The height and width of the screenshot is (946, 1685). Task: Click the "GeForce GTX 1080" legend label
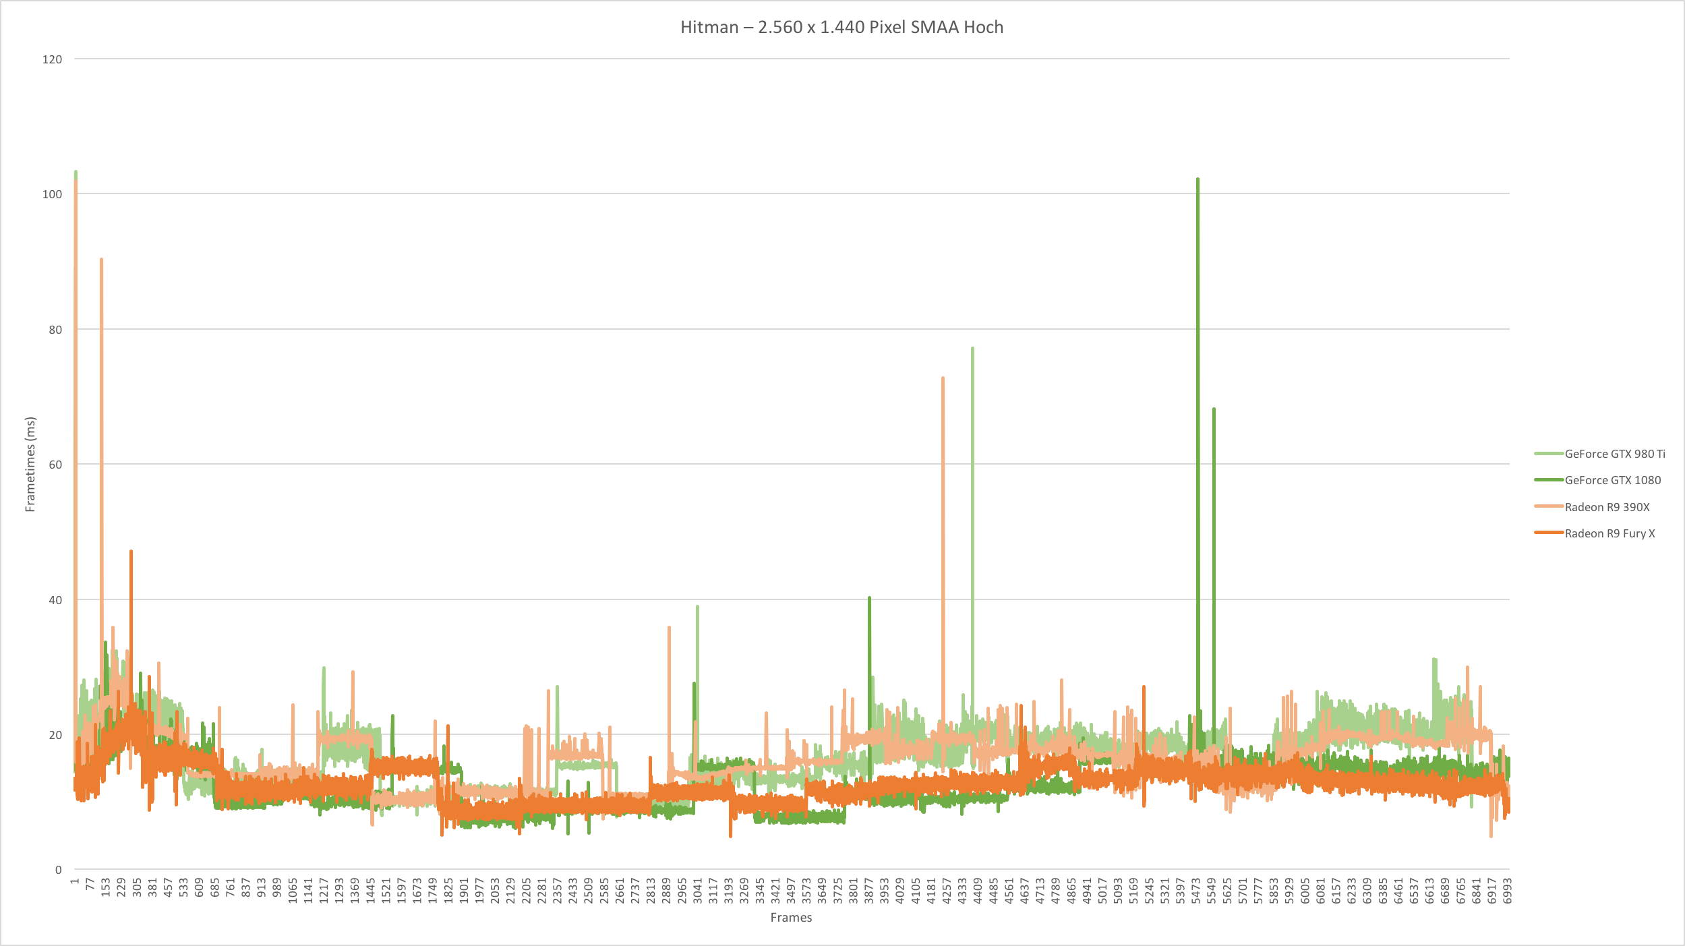(1613, 480)
